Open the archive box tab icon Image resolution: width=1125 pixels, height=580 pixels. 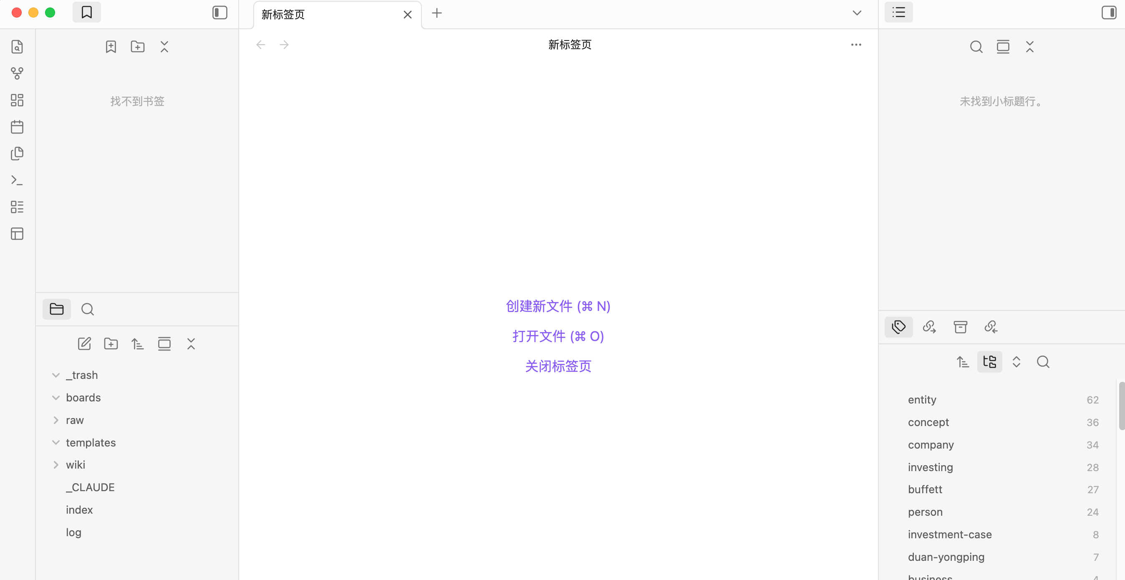click(960, 327)
